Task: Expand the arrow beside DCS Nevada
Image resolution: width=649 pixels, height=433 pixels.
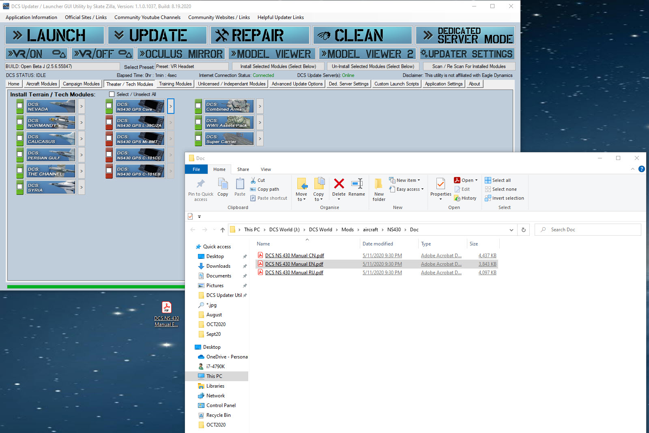Action: click(82, 106)
